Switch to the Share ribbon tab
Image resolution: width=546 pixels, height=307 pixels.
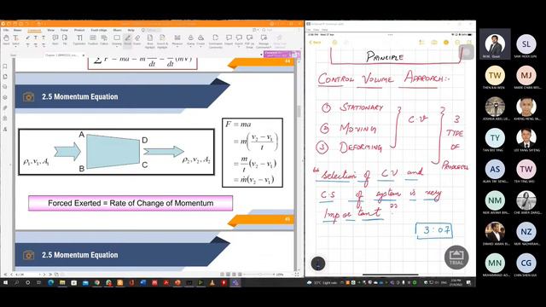pyautogui.click(x=118, y=31)
